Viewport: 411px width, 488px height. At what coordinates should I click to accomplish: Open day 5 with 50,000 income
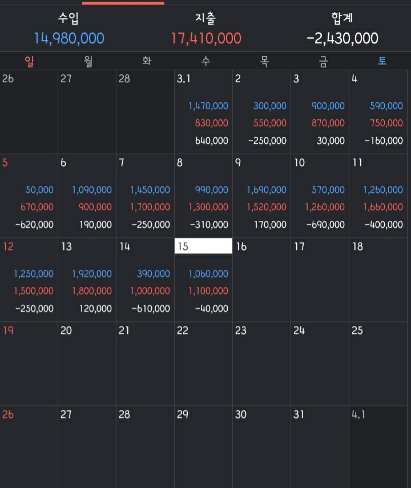tap(29, 196)
